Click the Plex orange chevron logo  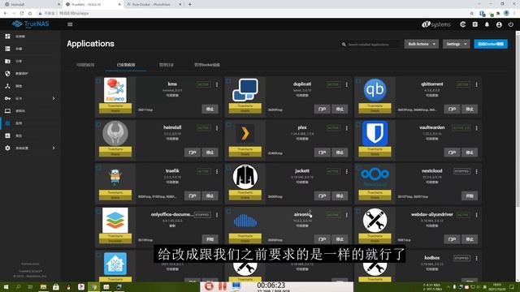tap(245, 133)
